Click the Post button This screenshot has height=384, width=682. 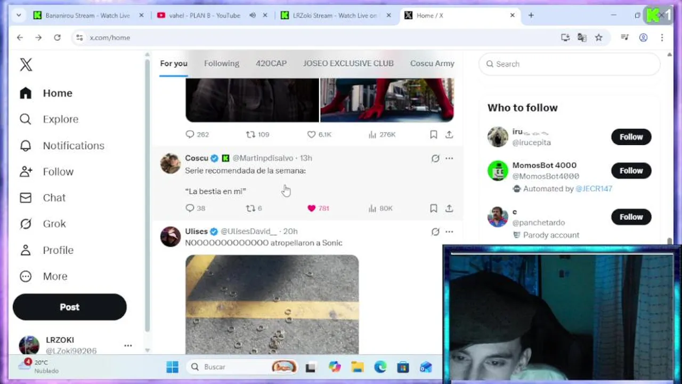point(69,307)
